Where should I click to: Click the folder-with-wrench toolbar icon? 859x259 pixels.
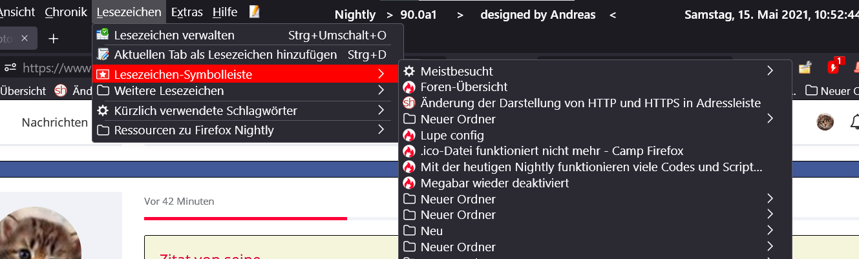coord(805,67)
